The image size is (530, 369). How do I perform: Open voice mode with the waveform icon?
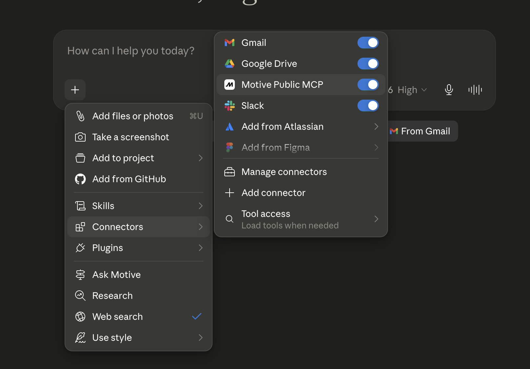[475, 90]
